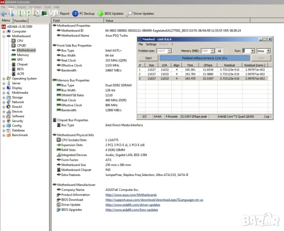The height and width of the screenshot is (231, 284).
Task: Expand the Operating System tree node
Action: click(x=4, y=79)
